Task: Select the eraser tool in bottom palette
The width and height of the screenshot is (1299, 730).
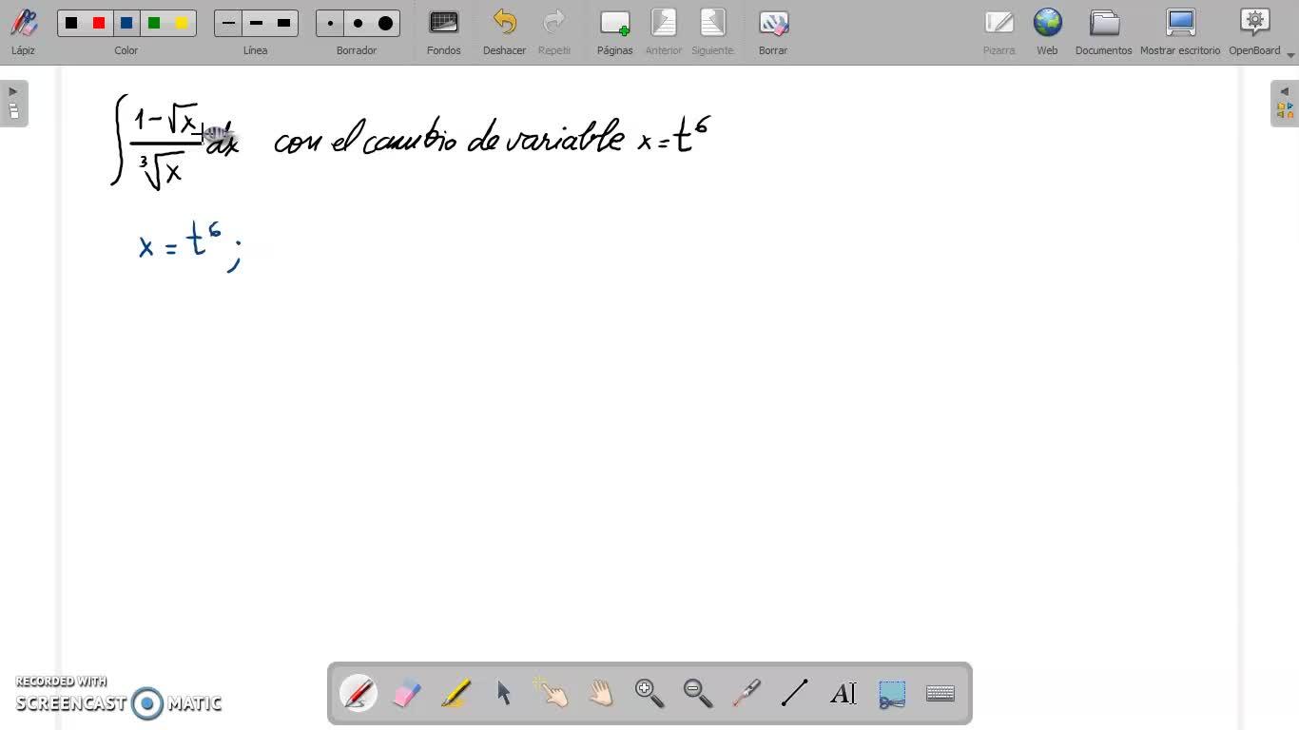Action: tap(407, 693)
